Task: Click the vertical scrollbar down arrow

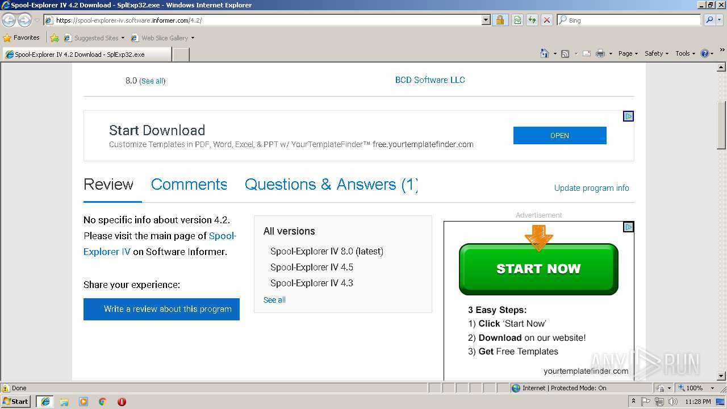Action: (721, 375)
